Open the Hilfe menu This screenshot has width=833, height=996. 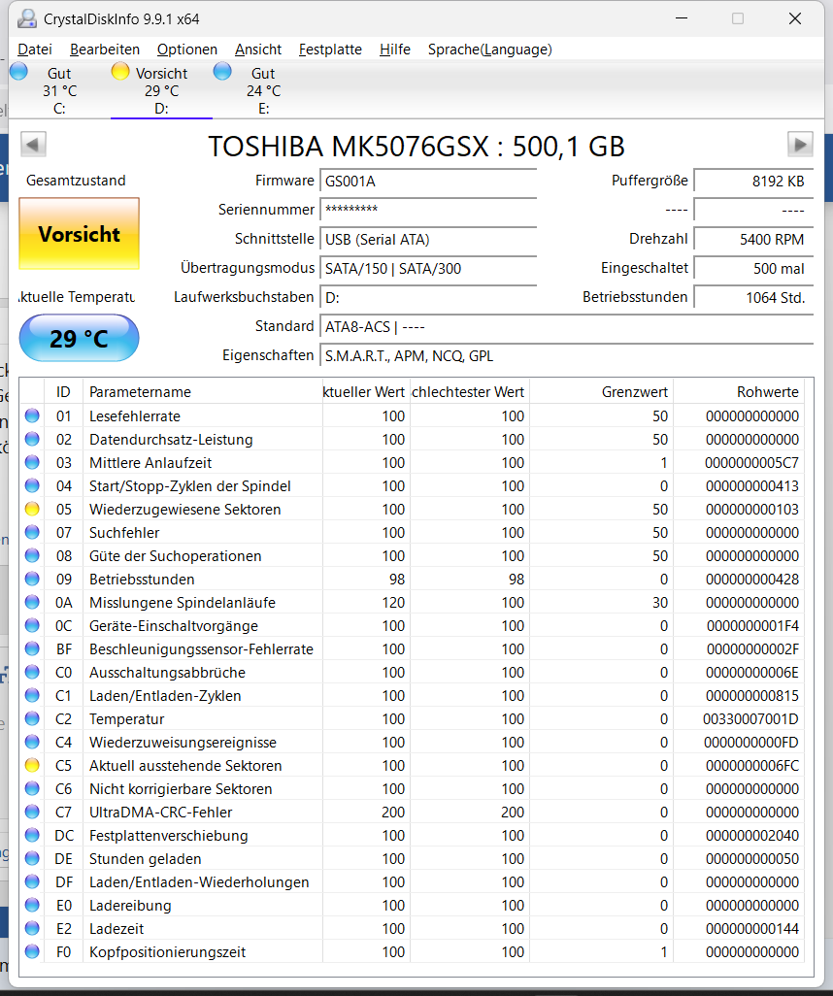395,50
